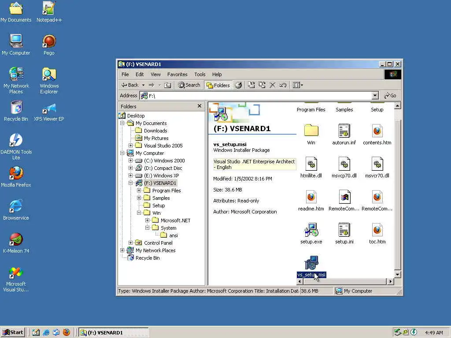
Task: Select the msvcr70.dll file
Action: click(377, 167)
